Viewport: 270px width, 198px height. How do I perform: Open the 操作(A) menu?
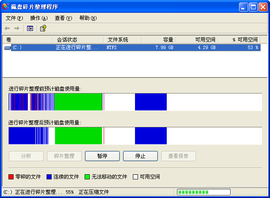(39, 18)
